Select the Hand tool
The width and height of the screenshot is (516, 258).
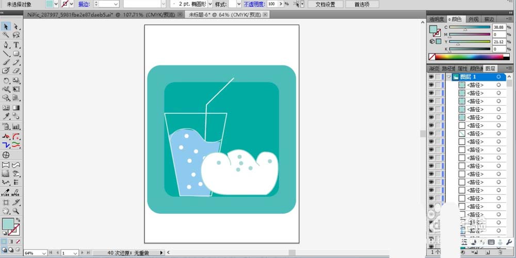pos(6,211)
